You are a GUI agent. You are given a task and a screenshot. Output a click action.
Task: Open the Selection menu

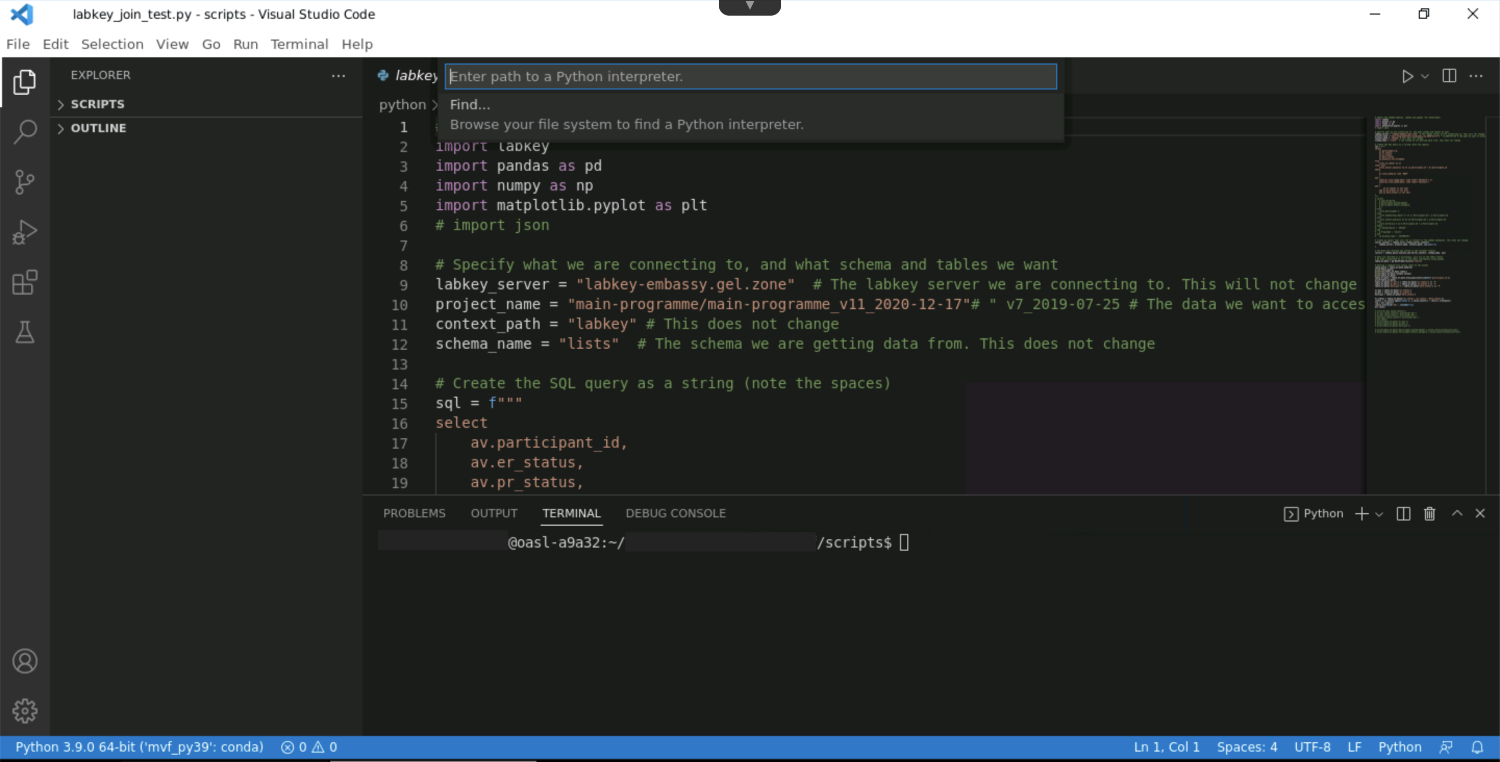(x=112, y=44)
